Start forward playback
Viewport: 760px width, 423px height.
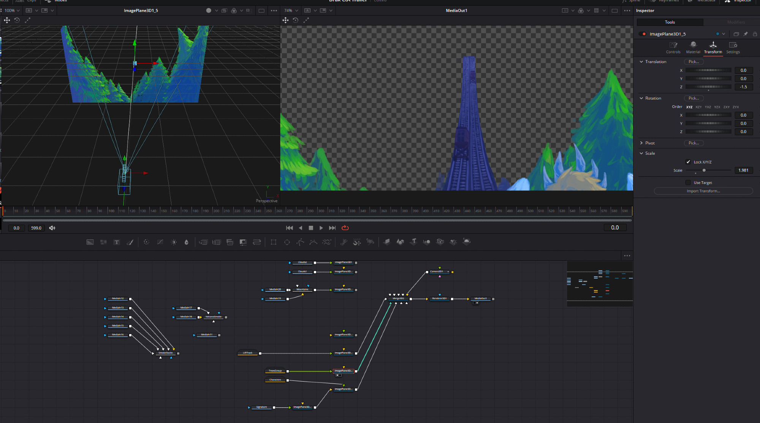[321, 228]
